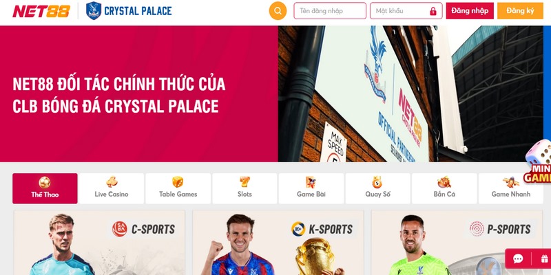Screen dimensions: 551x275
Task: Focus the Tên đăng nhập username field
Action: coord(330,11)
